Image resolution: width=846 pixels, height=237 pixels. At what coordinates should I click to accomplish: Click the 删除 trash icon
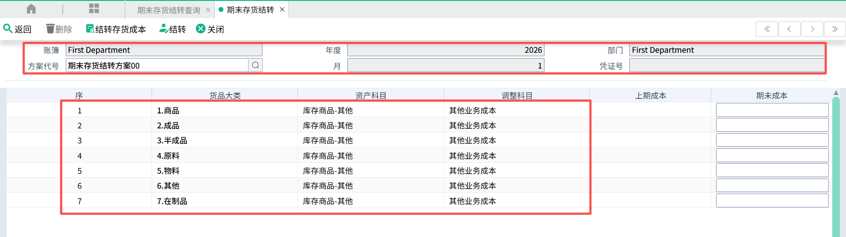click(x=50, y=29)
